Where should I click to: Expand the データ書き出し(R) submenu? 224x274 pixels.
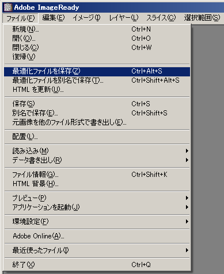(x=97, y=160)
